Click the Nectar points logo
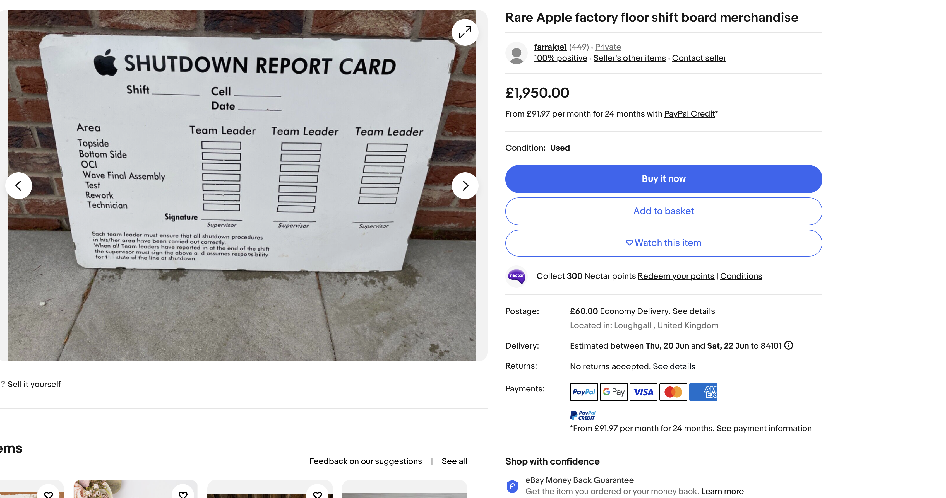Viewport: 946px width, 498px height. [516, 276]
